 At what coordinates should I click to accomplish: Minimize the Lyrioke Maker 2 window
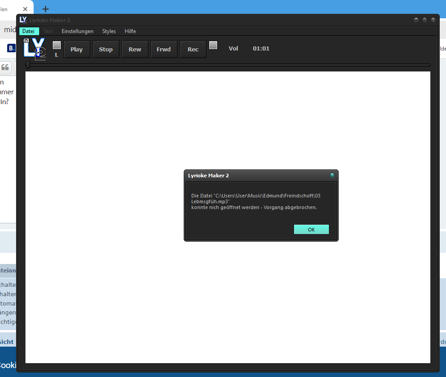[x=416, y=20]
